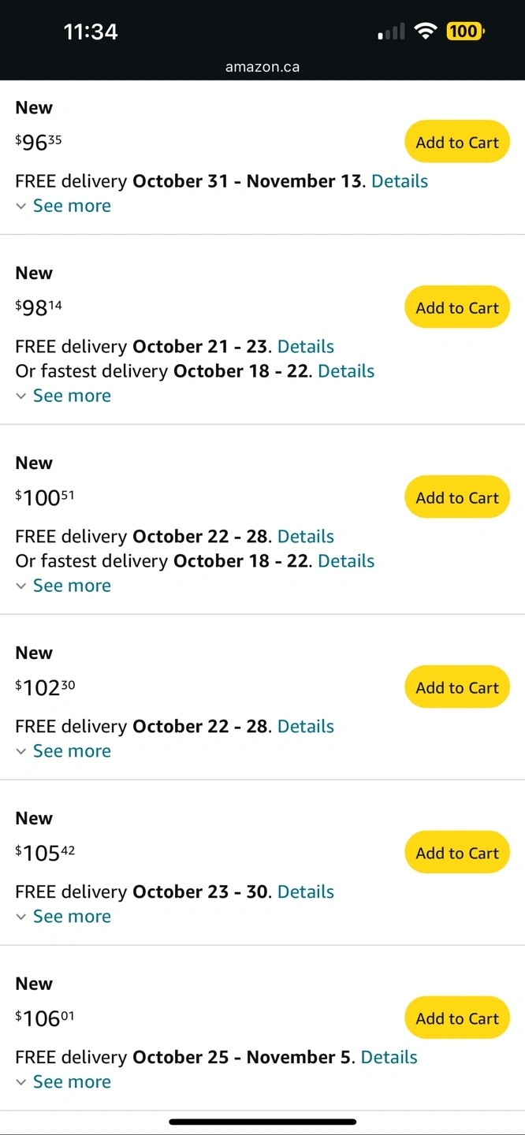Expand See more for $100.51 offer
This screenshot has height=1135, width=525.
[x=71, y=586]
